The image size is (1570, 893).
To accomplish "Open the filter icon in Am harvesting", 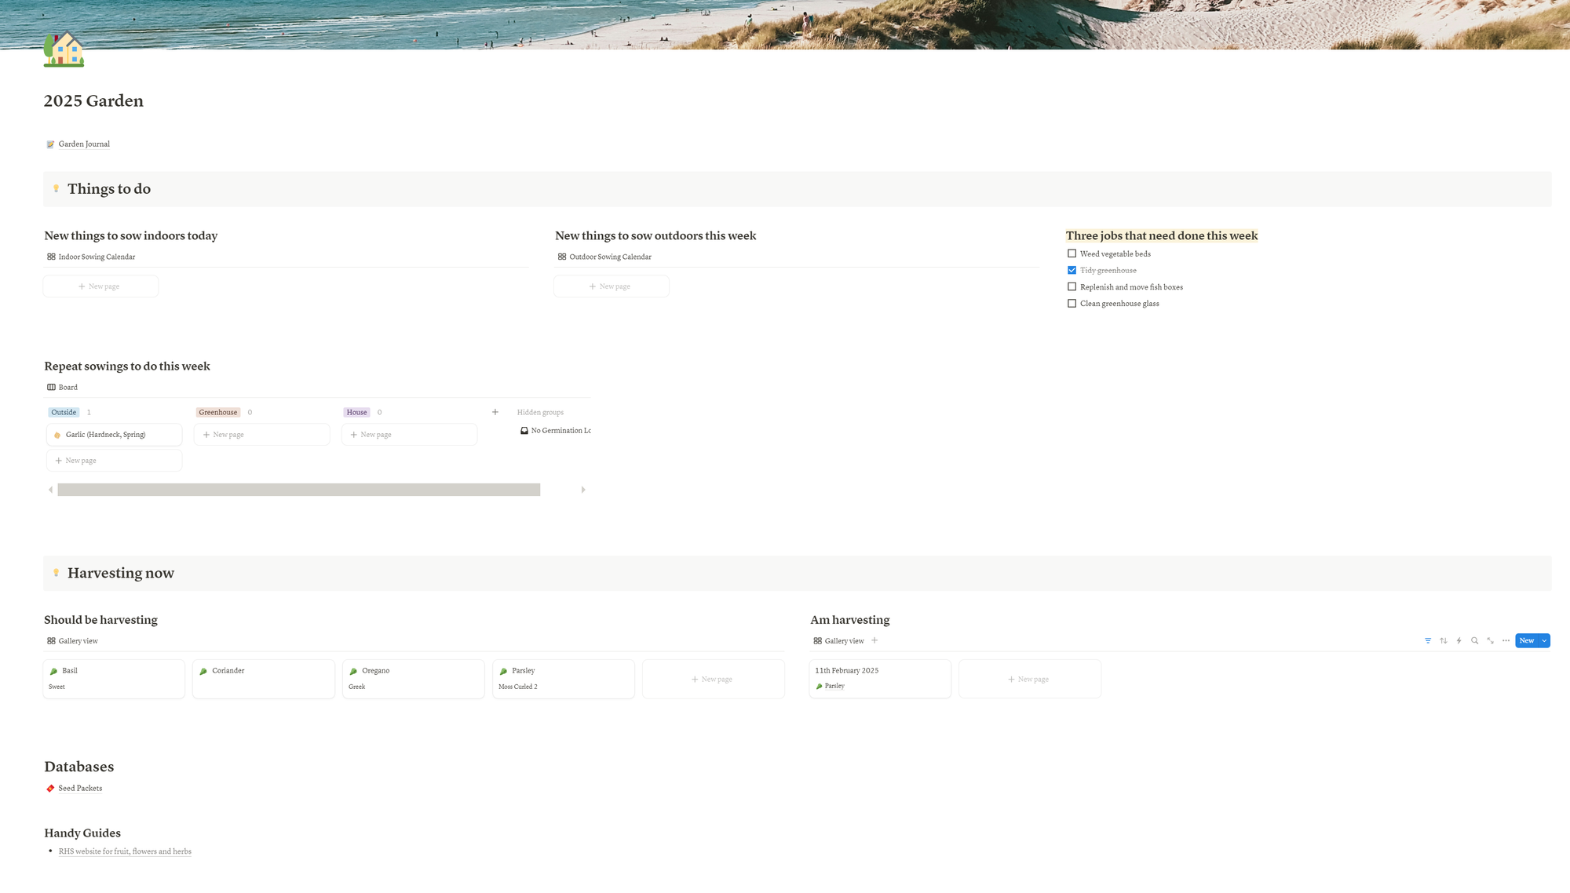I will coord(1428,641).
